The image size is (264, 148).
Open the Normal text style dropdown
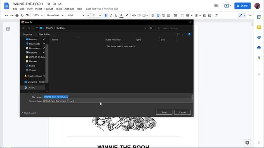(x=55, y=15)
